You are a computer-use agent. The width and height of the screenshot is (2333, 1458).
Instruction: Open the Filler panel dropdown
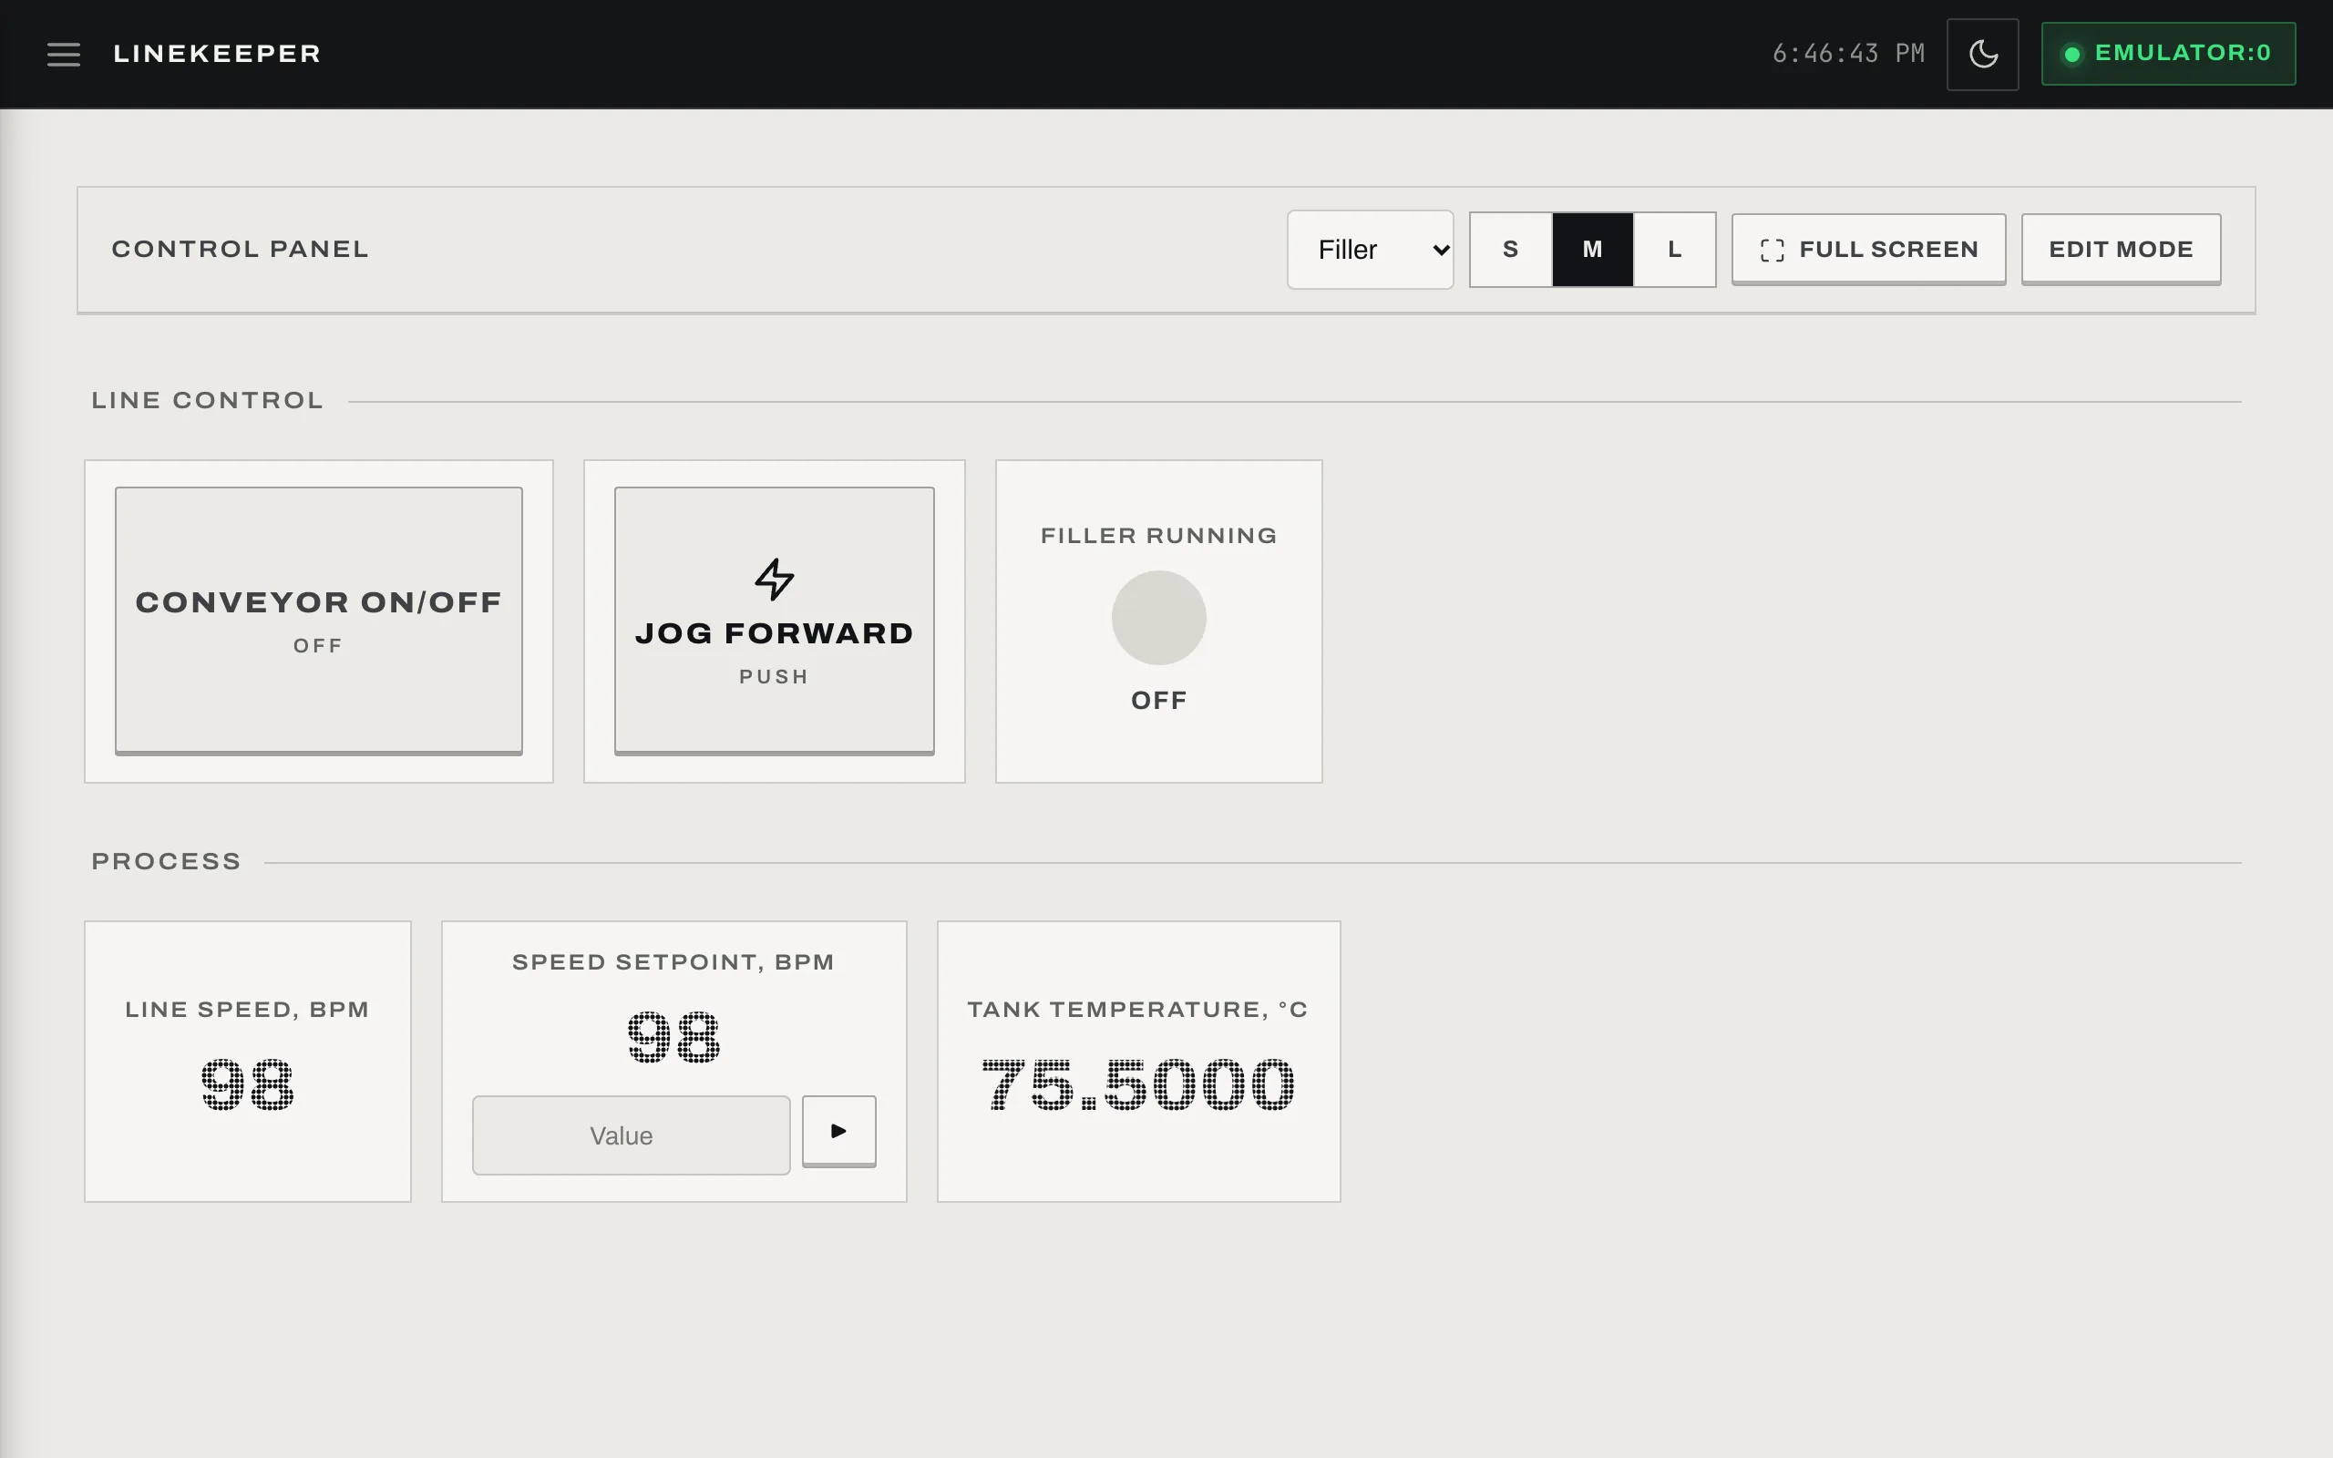pos(1370,250)
